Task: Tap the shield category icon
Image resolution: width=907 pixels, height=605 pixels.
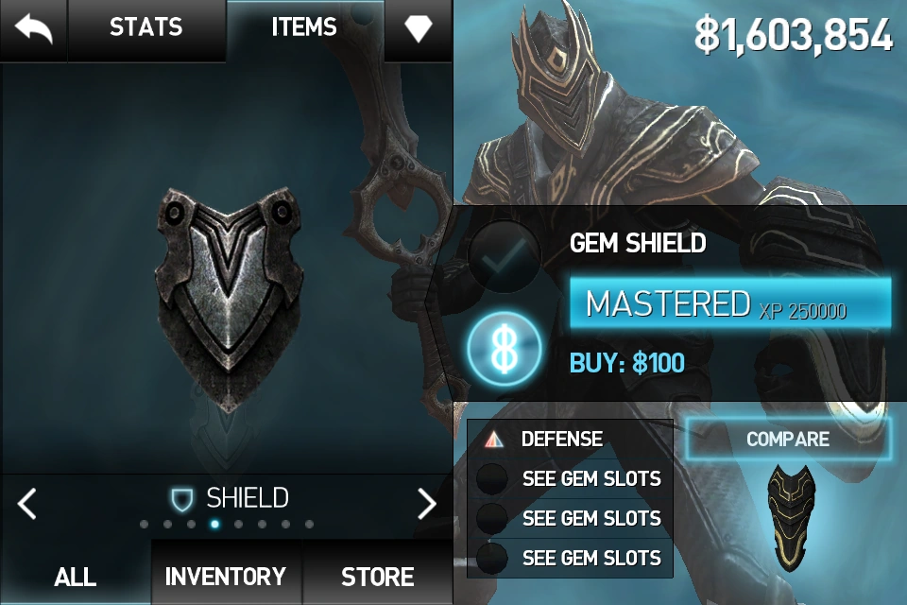Action: point(181,499)
